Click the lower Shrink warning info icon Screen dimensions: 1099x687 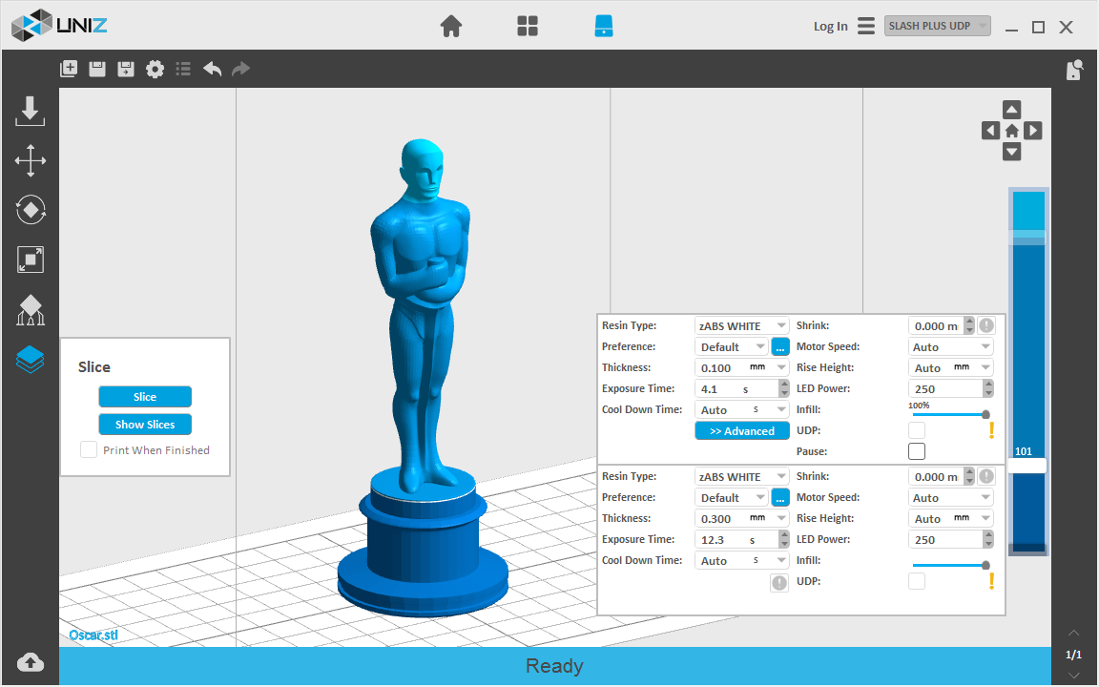pyautogui.click(x=986, y=476)
